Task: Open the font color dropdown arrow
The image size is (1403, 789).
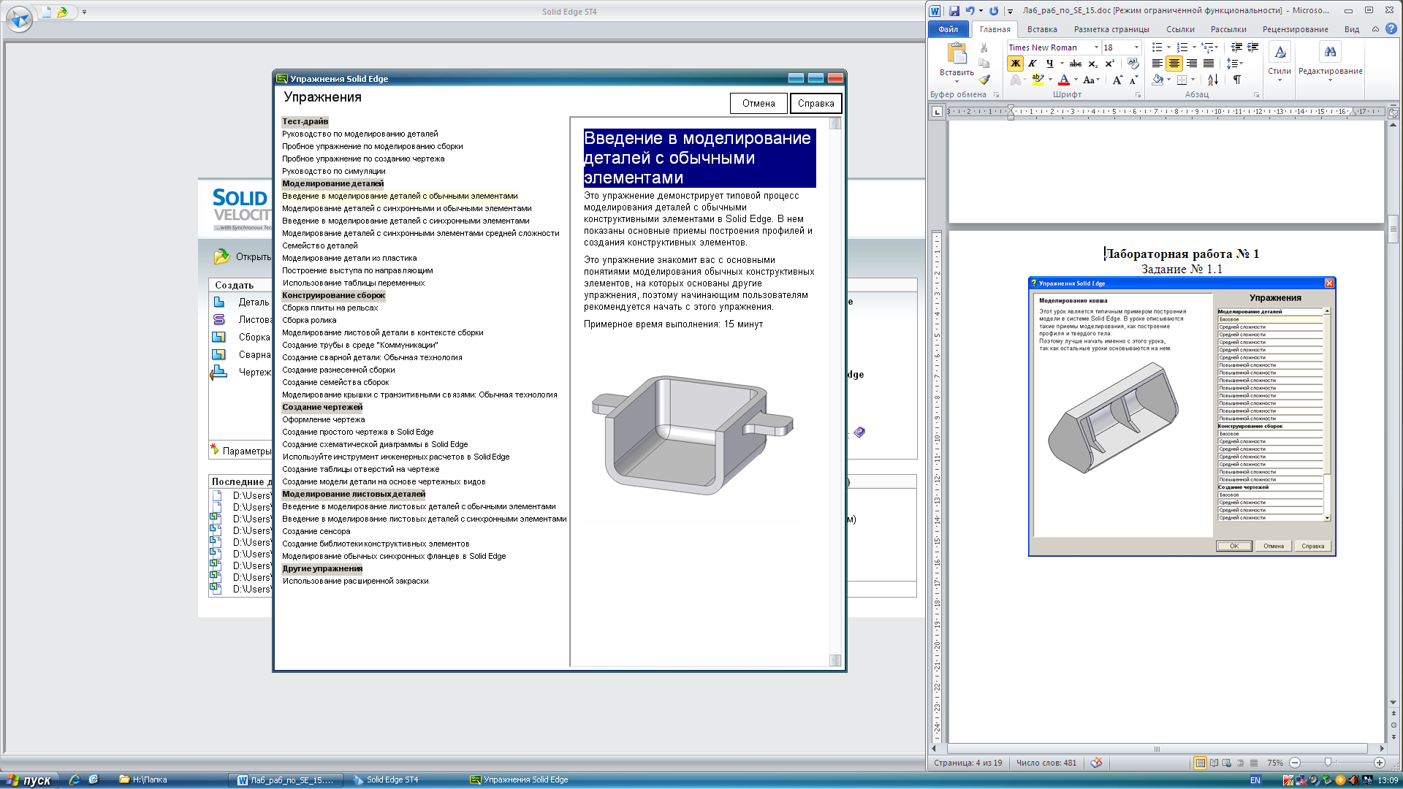Action: pyautogui.click(x=1076, y=80)
